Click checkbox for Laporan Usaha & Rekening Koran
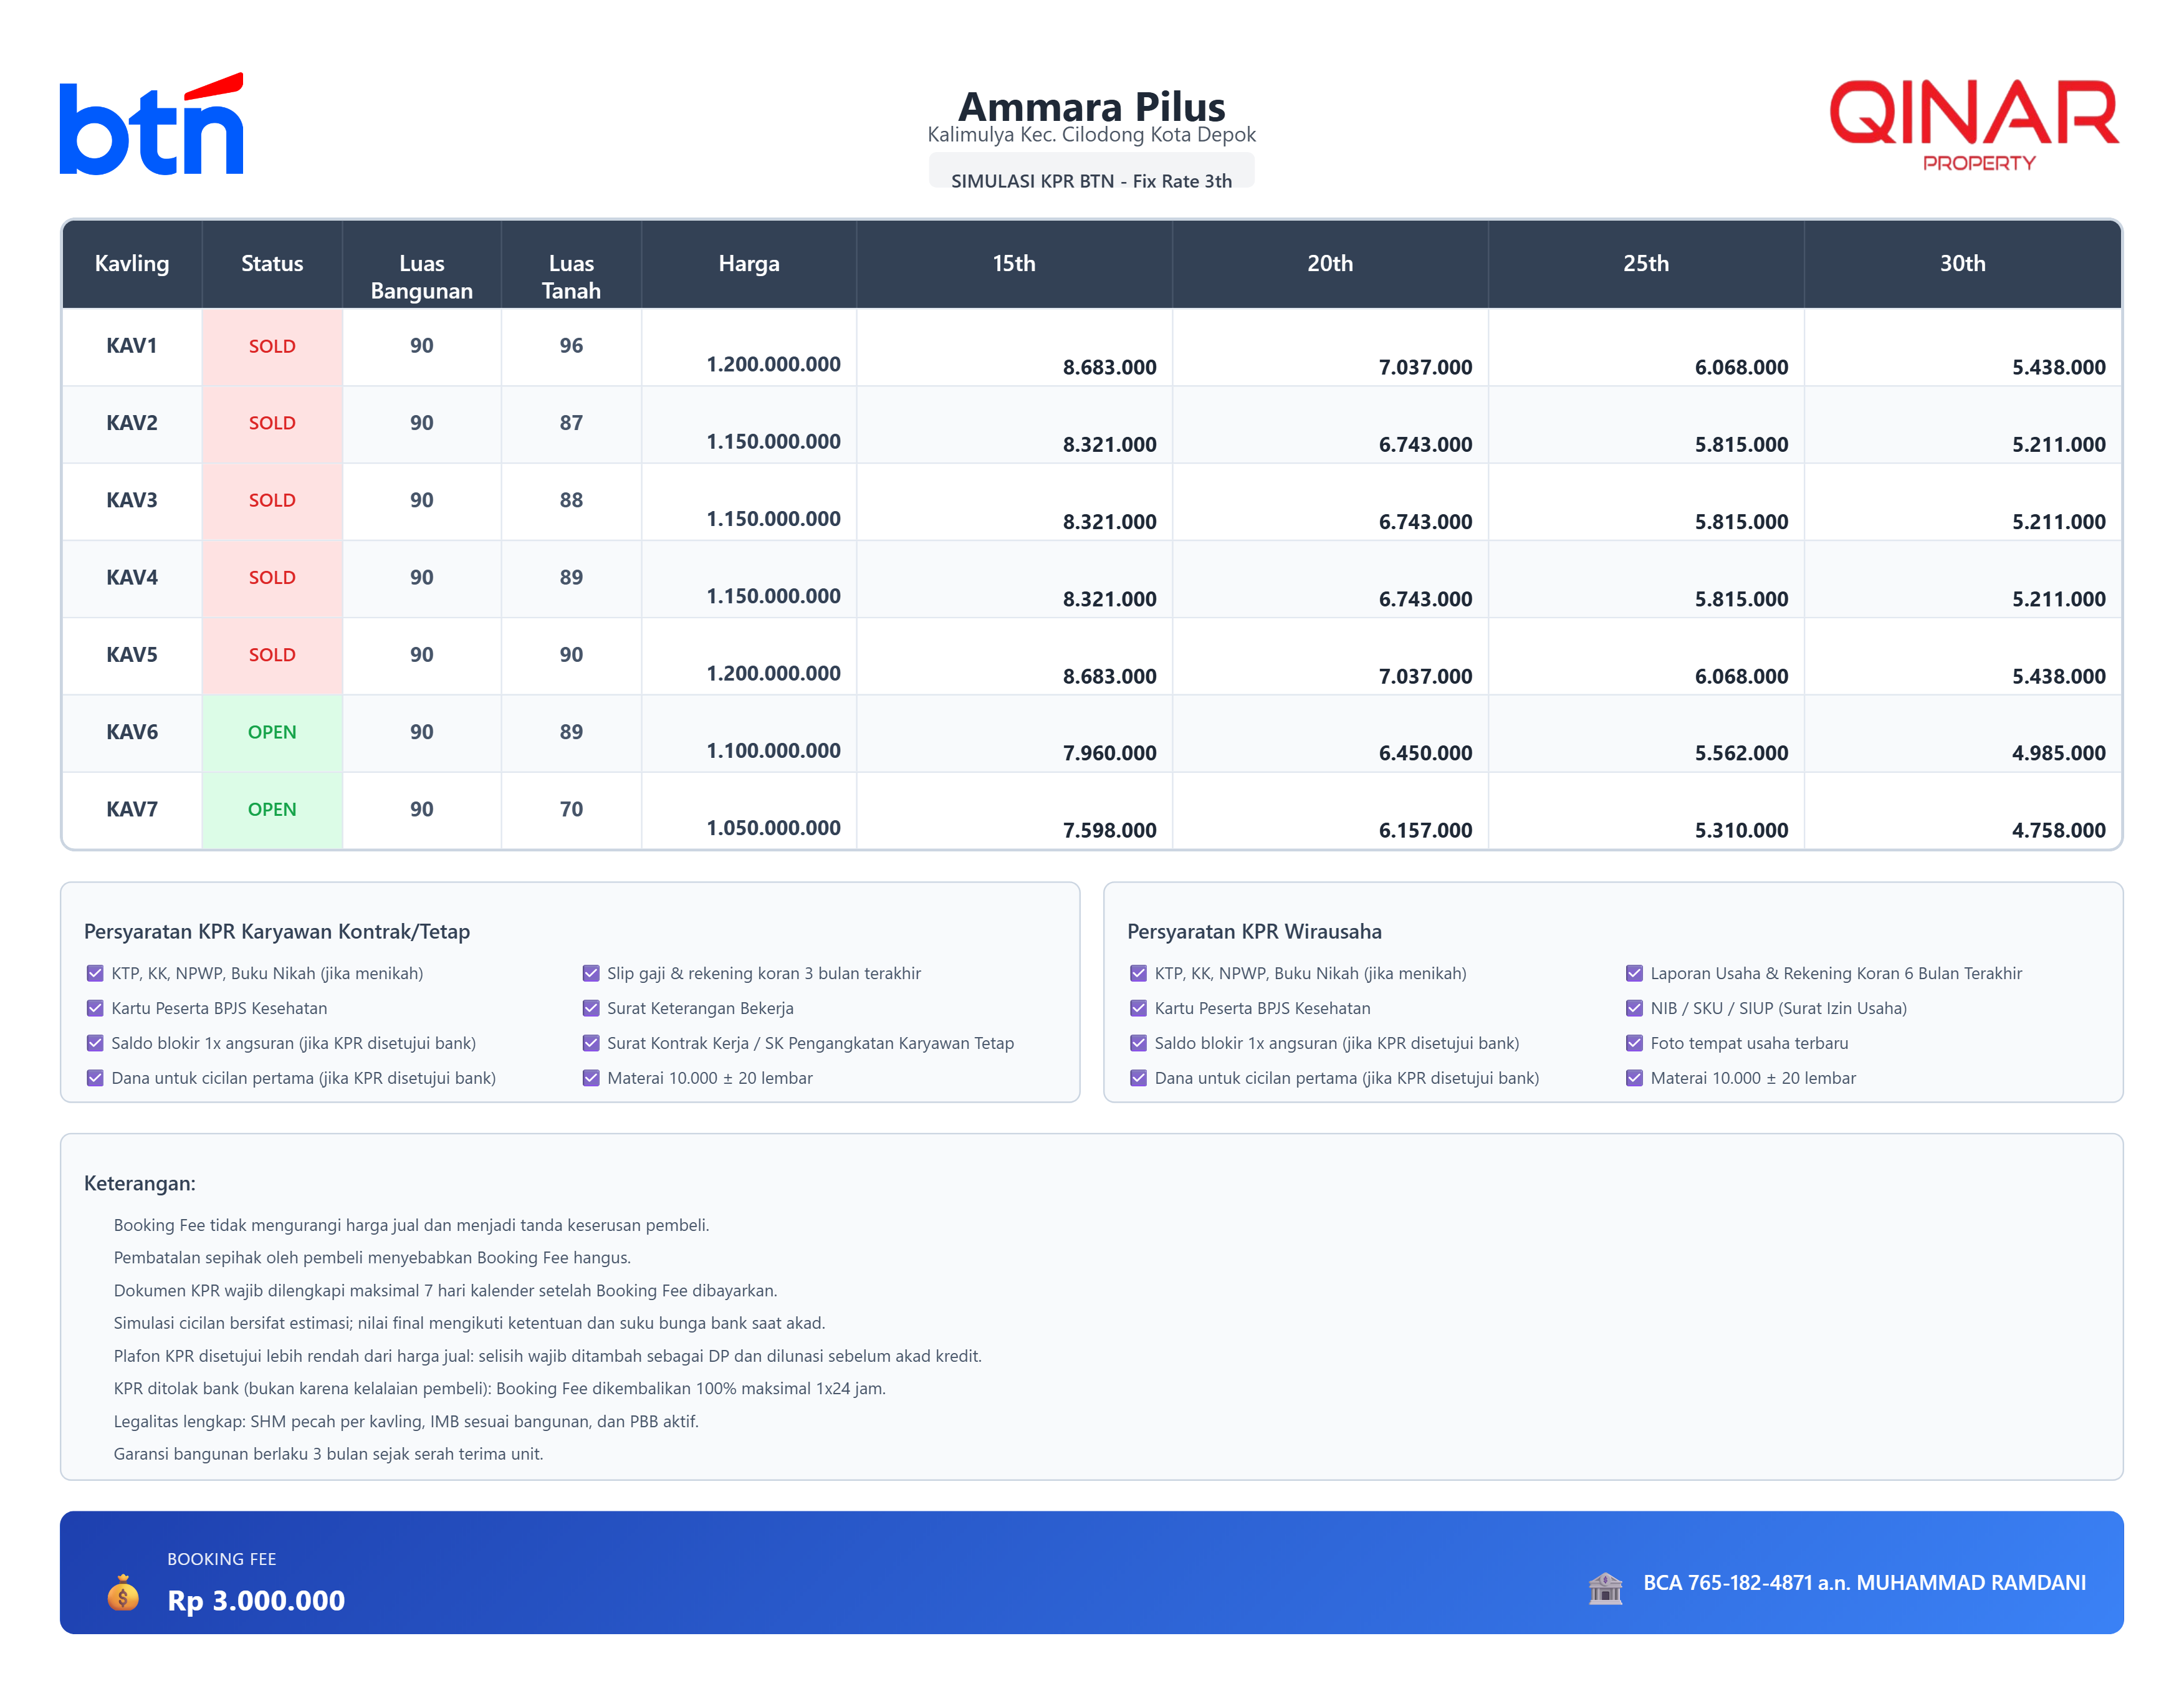Viewport: 2184px width, 1694px height. pyautogui.click(x=1634, y=973)
